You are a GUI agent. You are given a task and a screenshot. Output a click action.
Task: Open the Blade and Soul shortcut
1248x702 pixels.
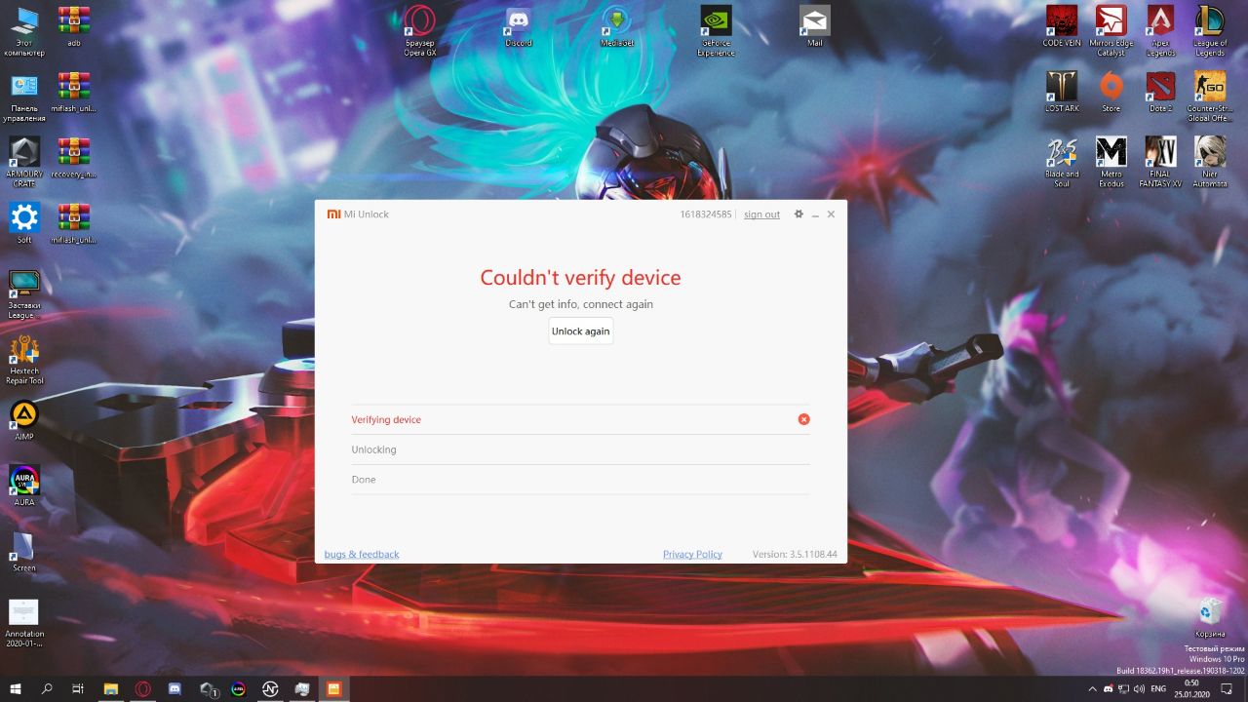click(1062, 162)
